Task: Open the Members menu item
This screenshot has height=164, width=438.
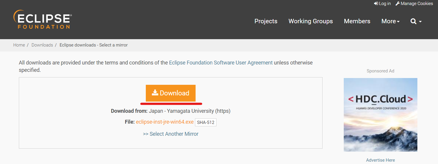Action: [357, 21]
